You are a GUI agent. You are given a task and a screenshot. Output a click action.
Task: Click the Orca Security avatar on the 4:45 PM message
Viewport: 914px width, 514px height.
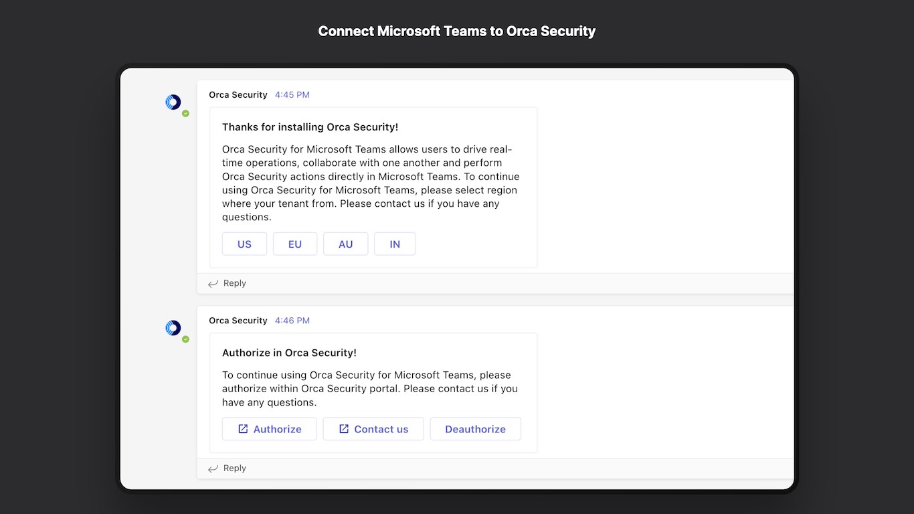tap(173, 102)
